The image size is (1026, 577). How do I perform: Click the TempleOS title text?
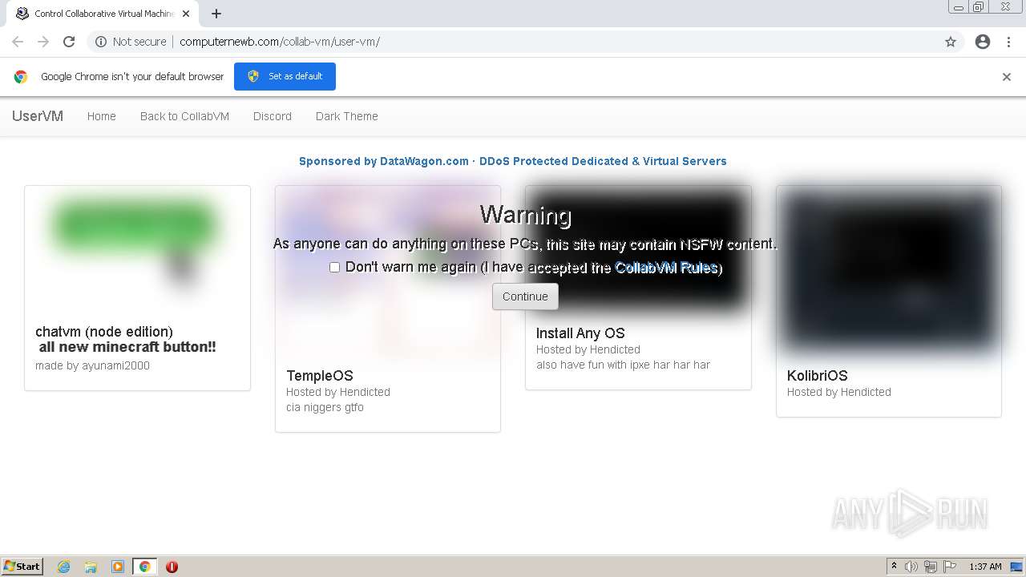(320, 376)
